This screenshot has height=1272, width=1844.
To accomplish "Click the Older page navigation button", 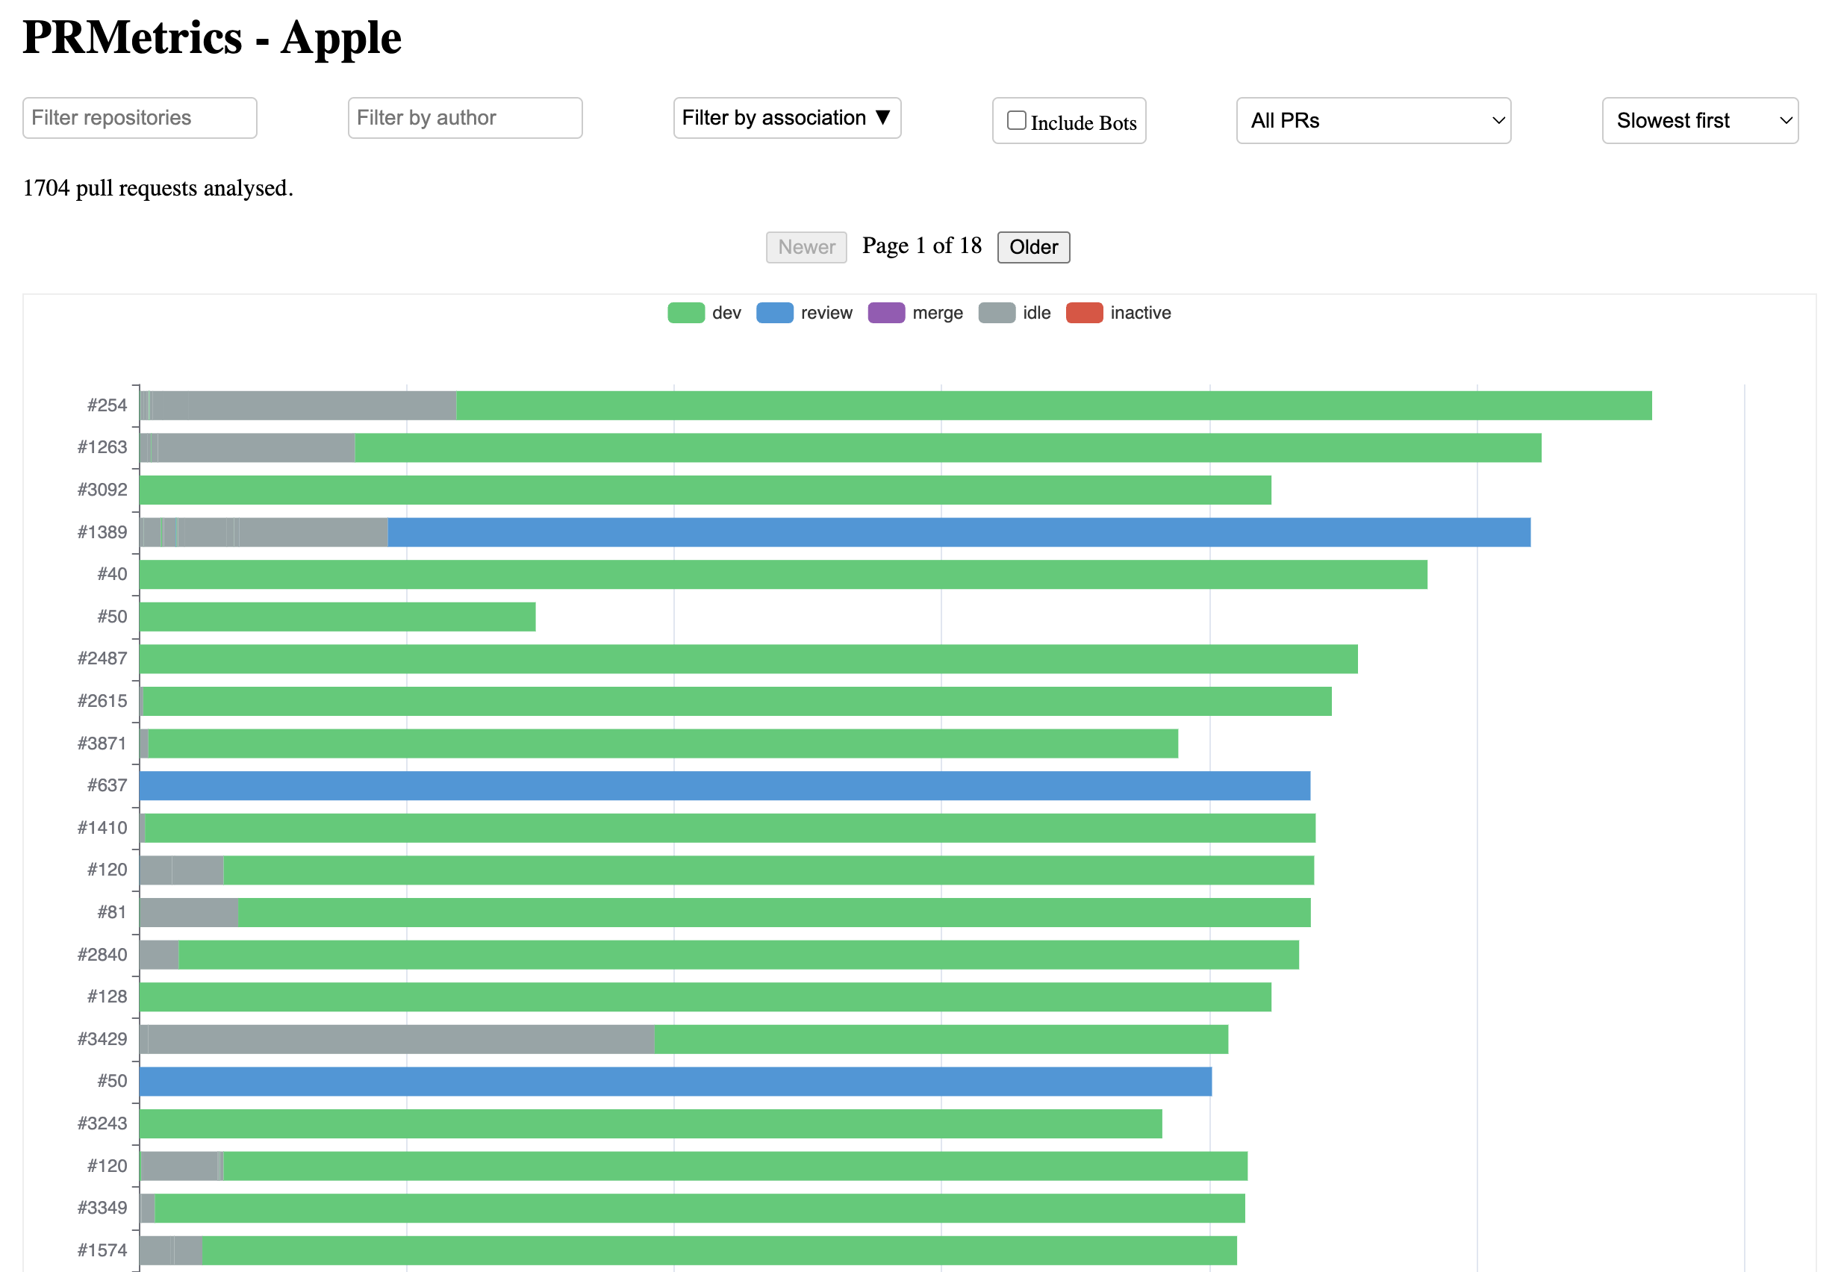I will [1032, 247].
